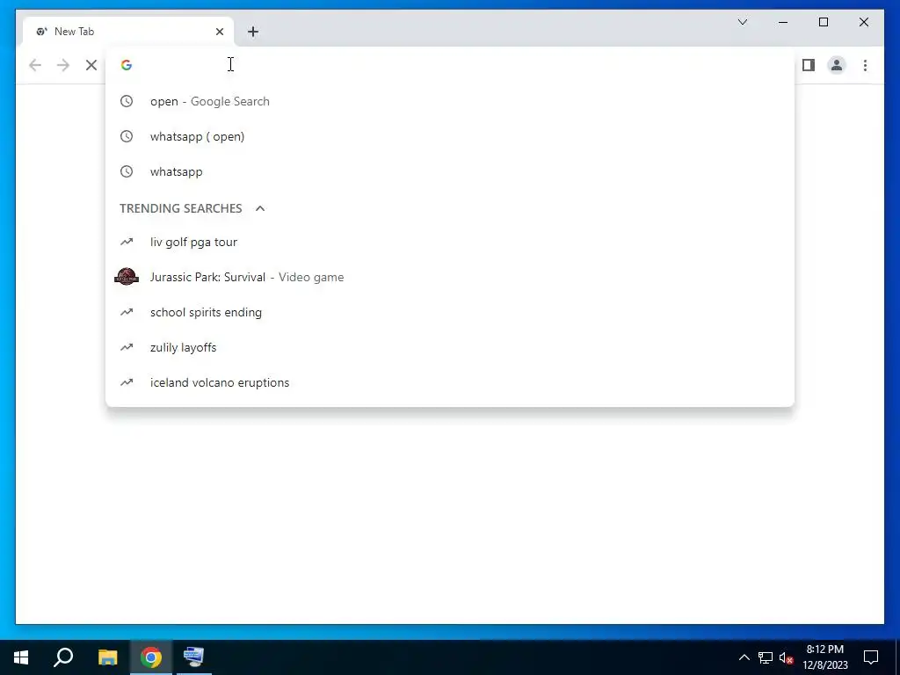This screenshot has width=900, height=675.
Task: Open a new tab with plus button
Action: 253,32
